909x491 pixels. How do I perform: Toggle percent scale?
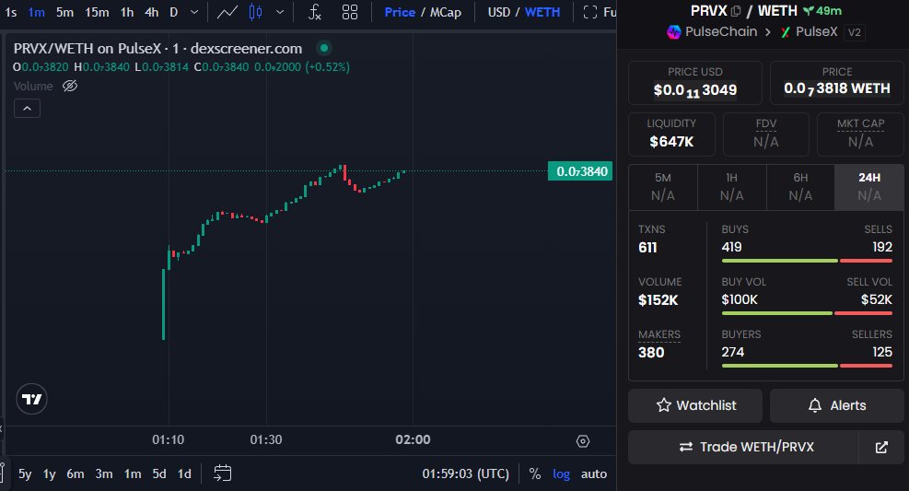(534, 473)
